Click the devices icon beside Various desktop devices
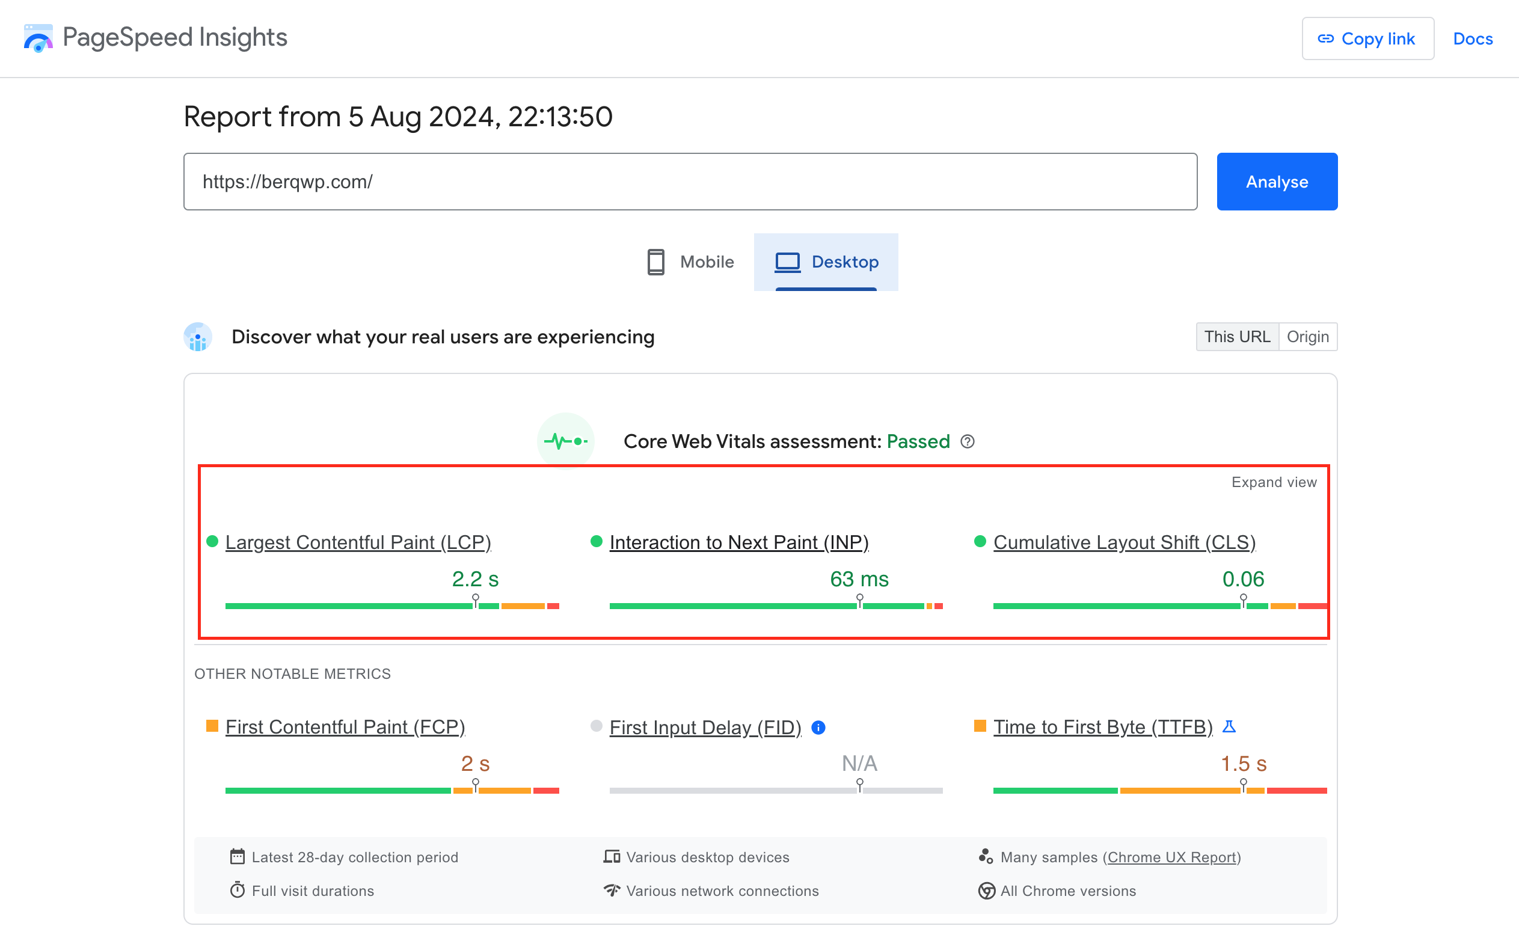This screenshot has height=932, width=1519. tap(612, 857)
